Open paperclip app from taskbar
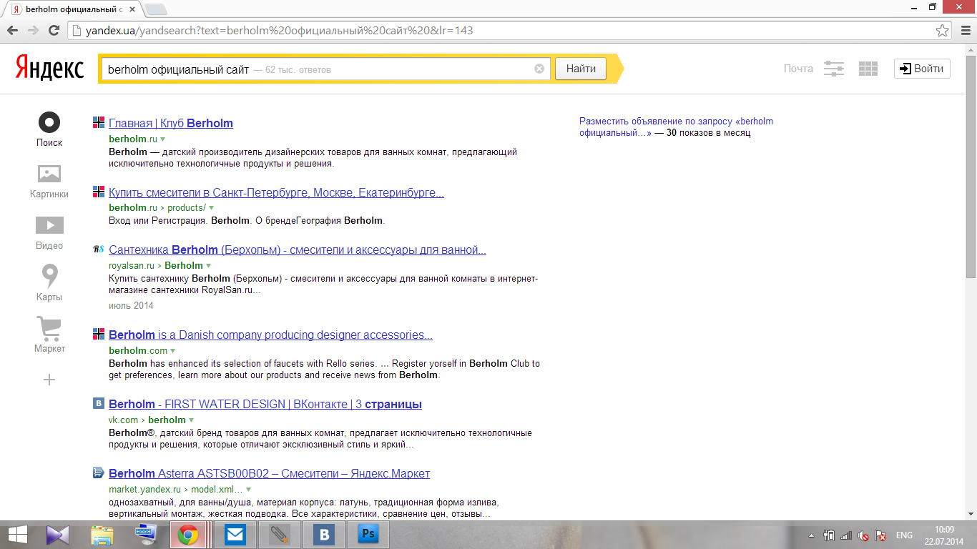 [x=280, y=534]
